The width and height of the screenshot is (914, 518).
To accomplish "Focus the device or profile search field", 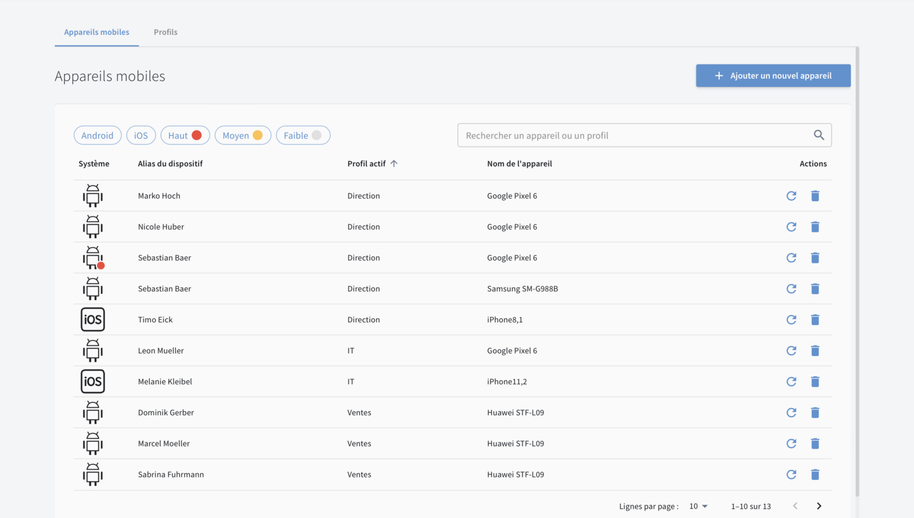I will point(635,135).
